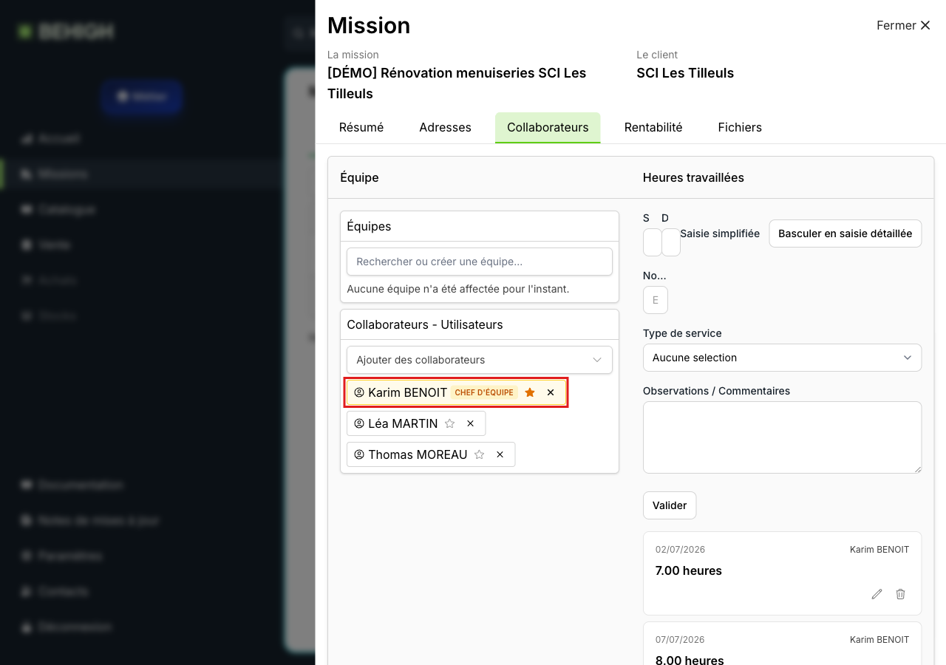Viewport: 946px width, 665px height.
Task: Mark Léa MARTIN as team leader
Action: [449, 423]
